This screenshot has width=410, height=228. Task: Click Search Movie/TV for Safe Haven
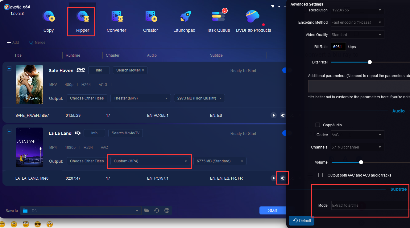[130, 70]
